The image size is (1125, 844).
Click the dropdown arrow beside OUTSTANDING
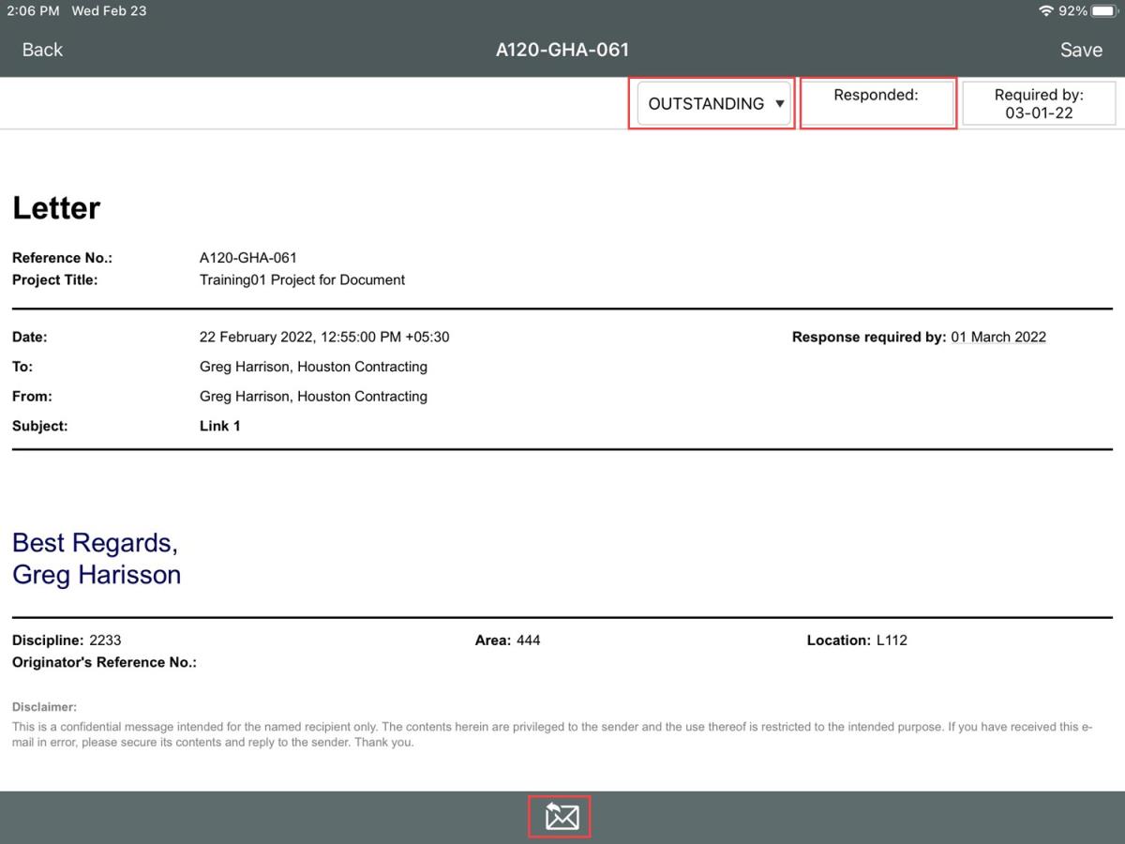tap(779, 104)
